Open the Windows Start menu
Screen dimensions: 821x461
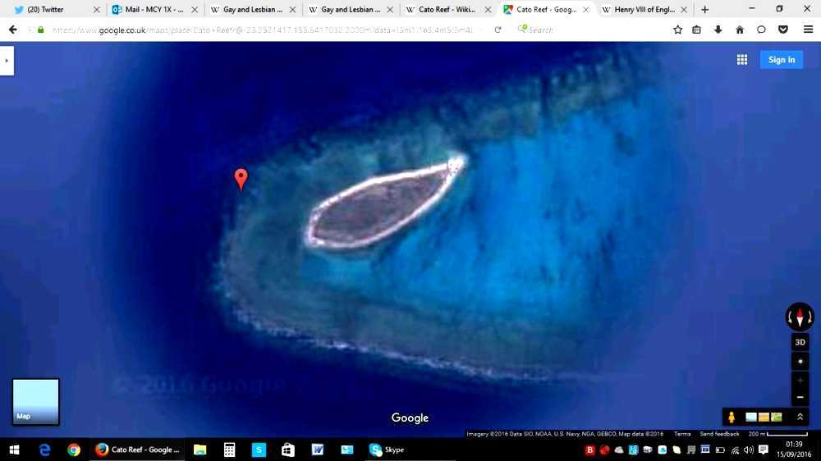14,450
